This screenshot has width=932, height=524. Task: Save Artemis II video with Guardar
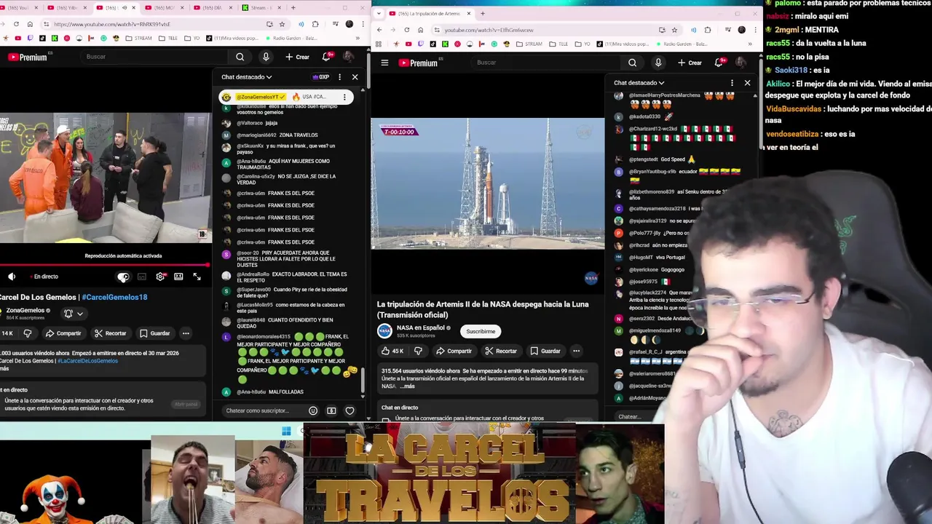[545, 351]
